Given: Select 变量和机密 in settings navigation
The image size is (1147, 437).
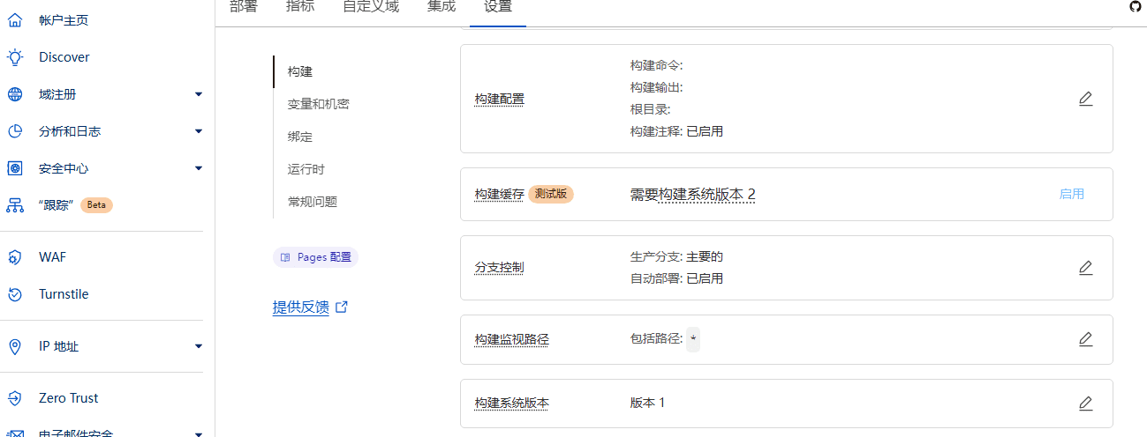Looking at the screenshot, I should (x=318, y=104).
